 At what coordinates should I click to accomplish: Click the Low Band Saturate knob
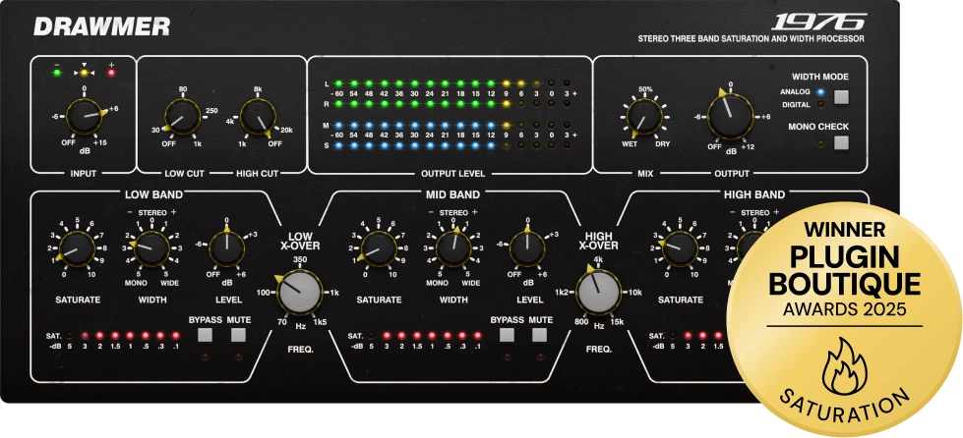point(75,247)
